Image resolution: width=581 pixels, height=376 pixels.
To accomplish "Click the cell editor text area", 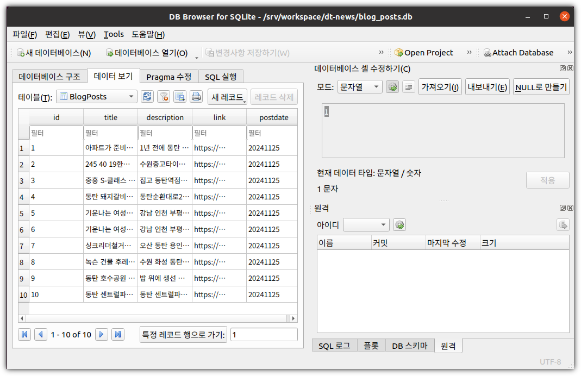I will [x=443, y=131].
